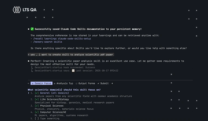Click the /recall learnings claude-code-skills-setup command
Image resolution: width=208 pixels, height=121 pixels.
pyautogui.click(x=62, y=39)
